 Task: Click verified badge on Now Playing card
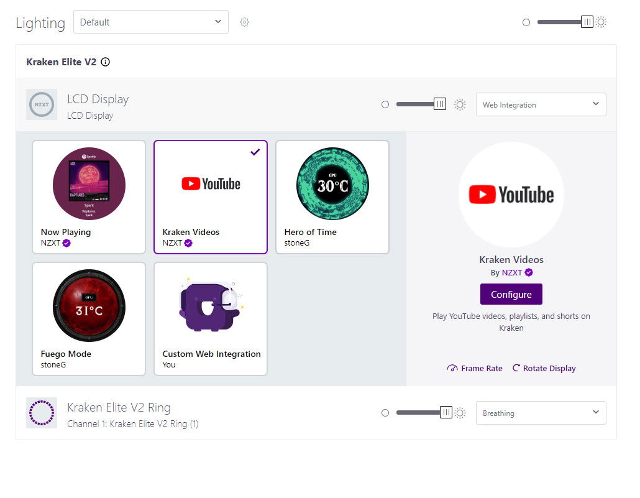66,243
